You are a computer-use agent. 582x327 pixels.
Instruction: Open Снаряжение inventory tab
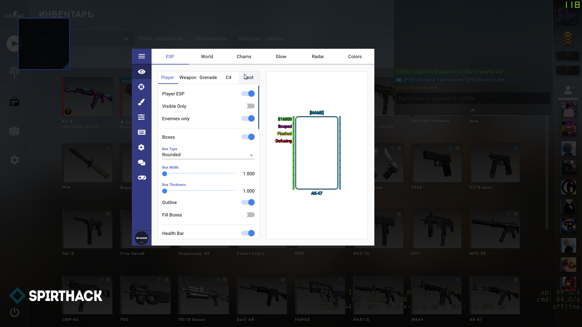point(211,39)
